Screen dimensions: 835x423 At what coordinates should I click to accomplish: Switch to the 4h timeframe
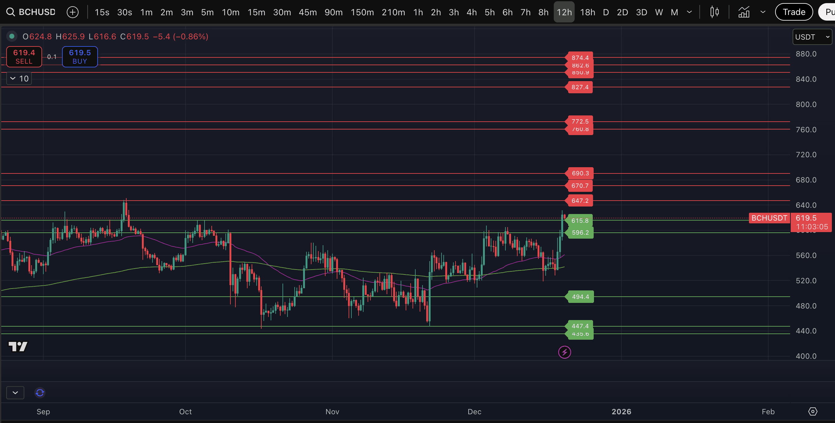(x=471, y=12)
